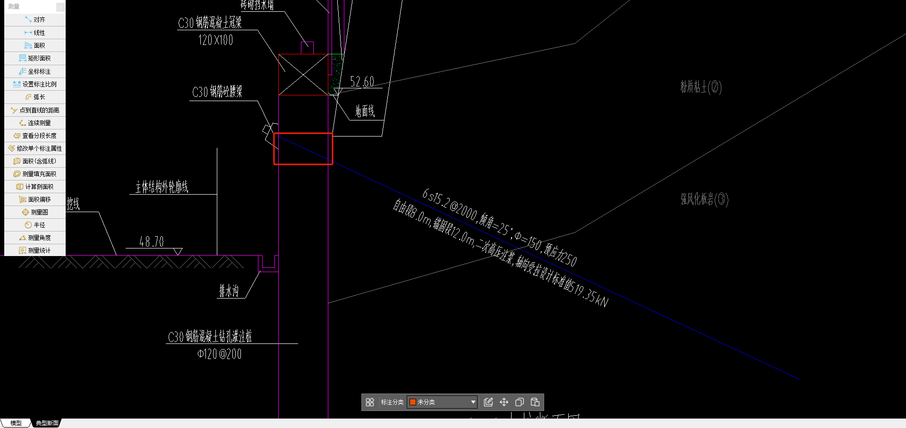Image resolution: width=906 pixels, height=428 pixels.
Task: Click the 排水沟 label
Action: pyautogui.click(x=229, y=291)
